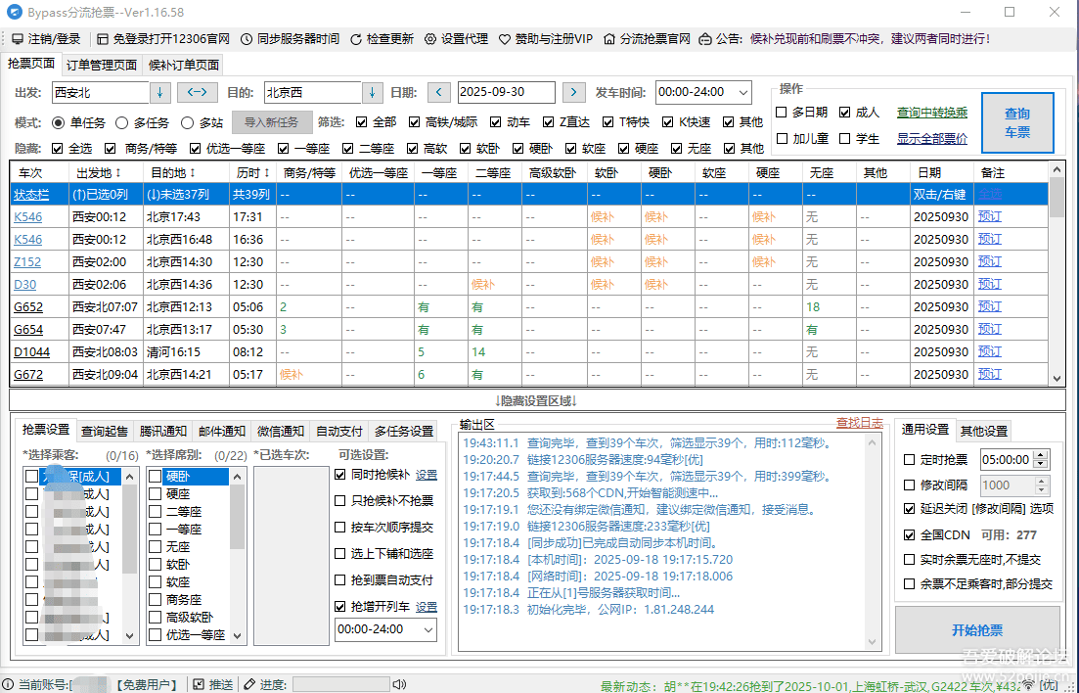Open the departure station 西安北 dropdown arrow
1079x693 pixels.
160,92
